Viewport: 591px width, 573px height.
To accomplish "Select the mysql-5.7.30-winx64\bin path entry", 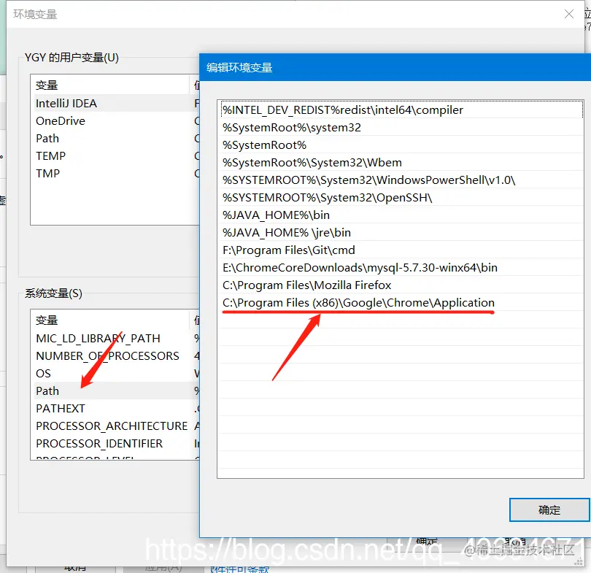I will [x=401, y=268].
